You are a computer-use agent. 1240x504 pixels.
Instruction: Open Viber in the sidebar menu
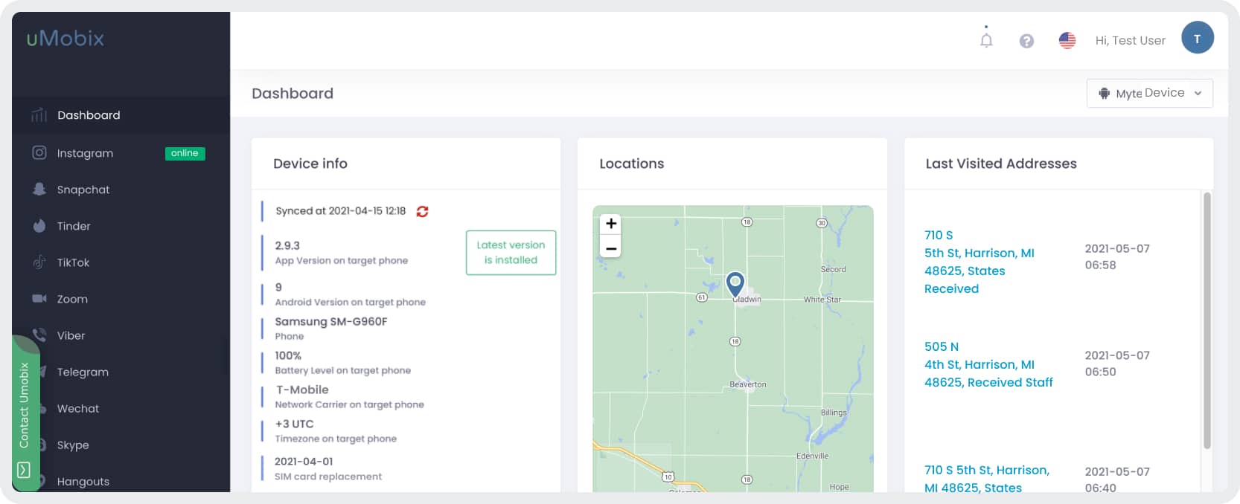click(x=121, y=335)
